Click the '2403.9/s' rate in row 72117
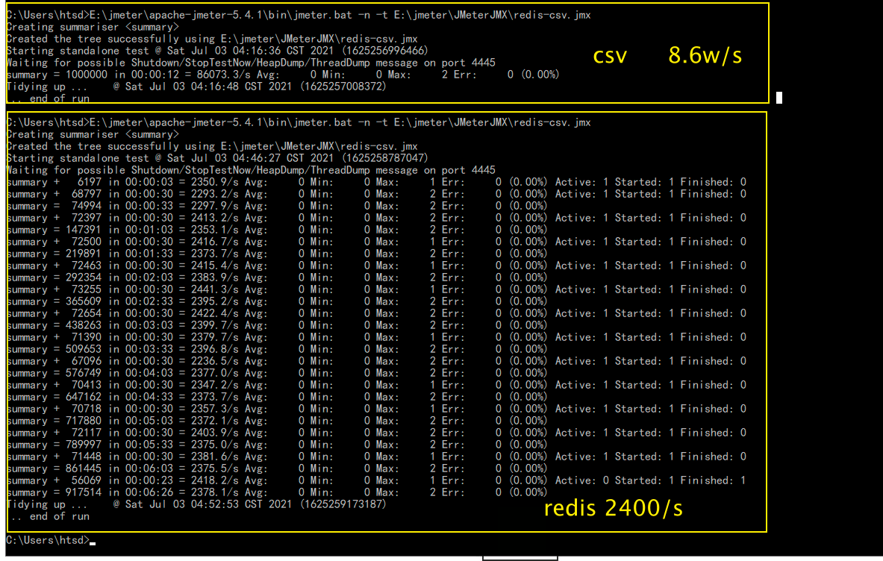The width and height of the screenshot is (883, 561). click(214, 433)
